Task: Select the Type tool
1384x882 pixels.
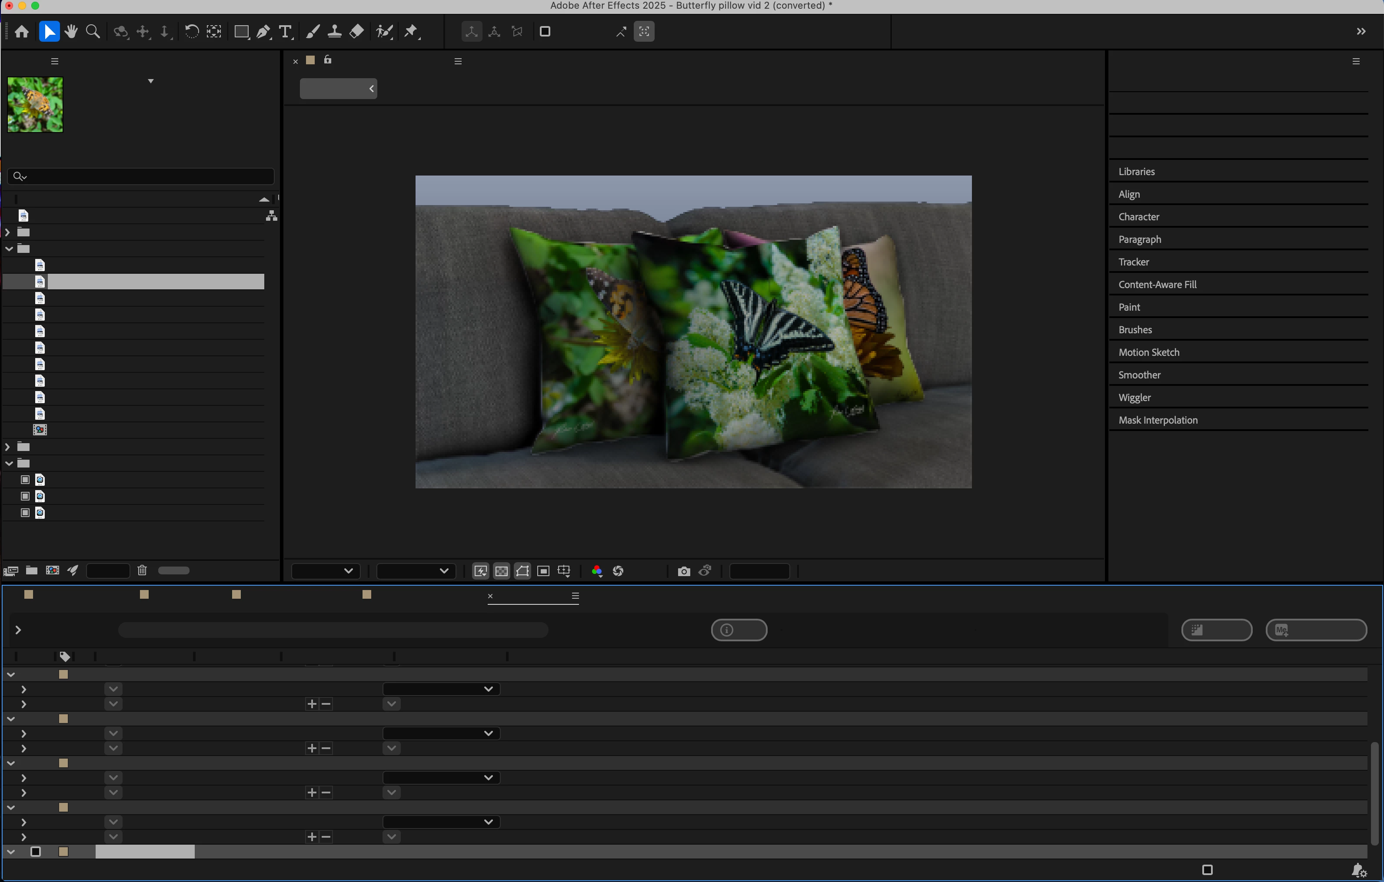Action: click(x=285, y=32)
